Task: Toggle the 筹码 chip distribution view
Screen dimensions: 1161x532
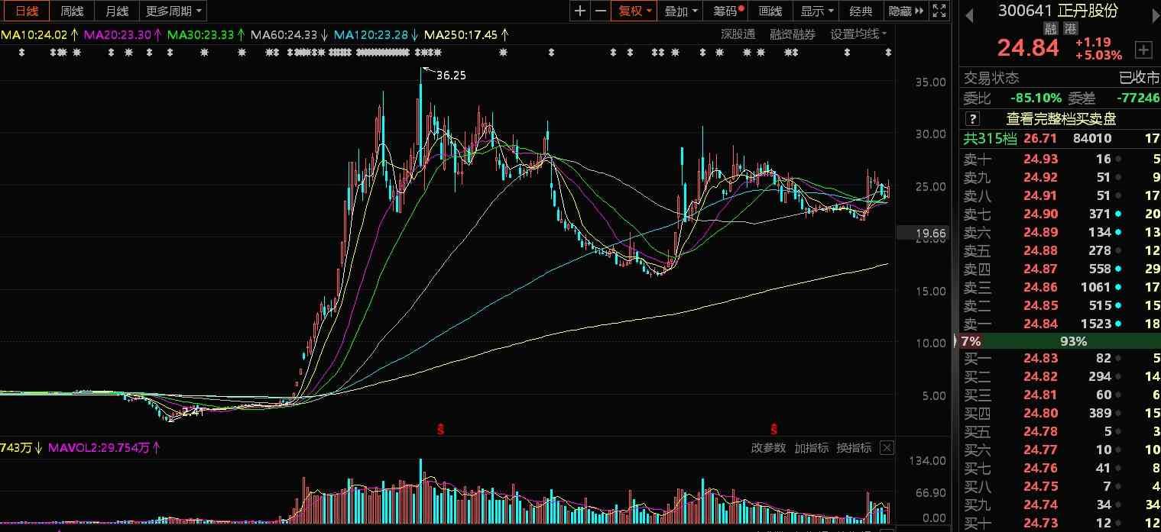Action: click(x=728, y=11)
